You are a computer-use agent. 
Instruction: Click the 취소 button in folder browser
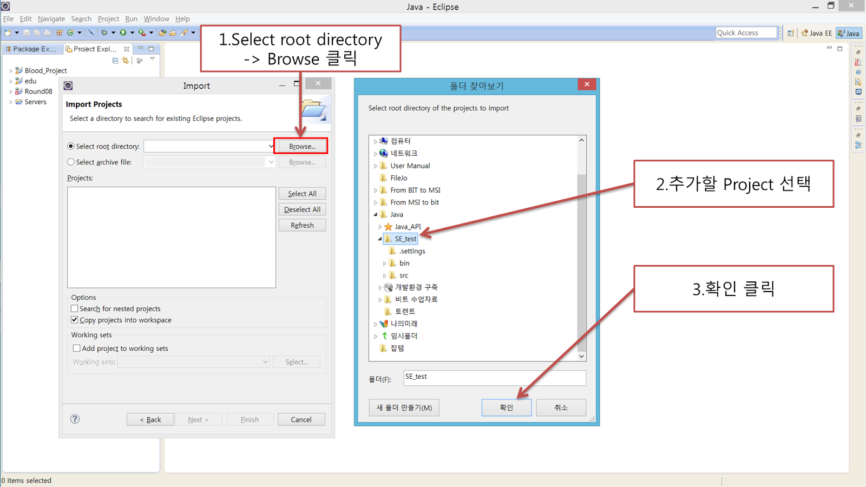click(561, 407)
